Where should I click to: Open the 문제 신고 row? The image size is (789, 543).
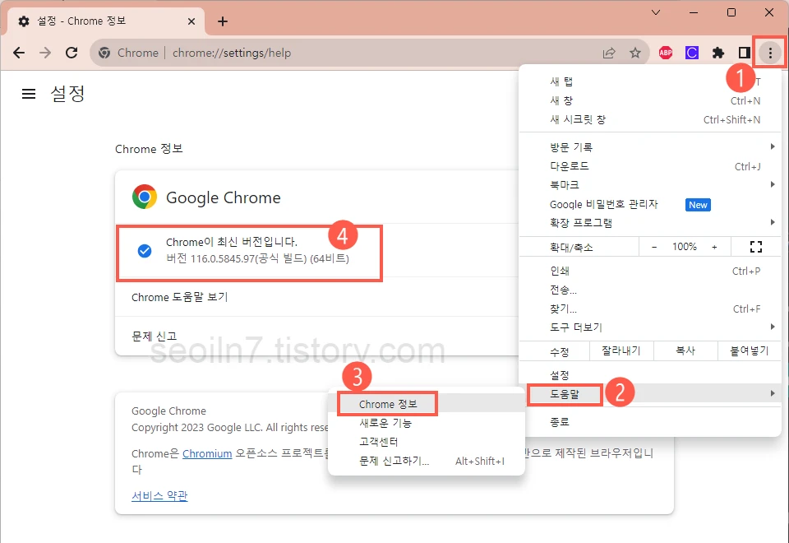coord(317,336)
